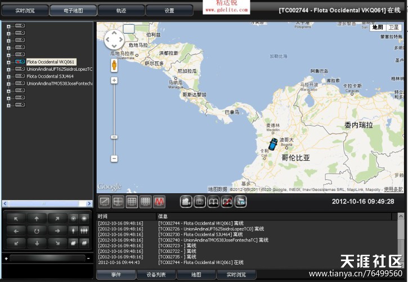Pan the map left with arrow control

click(x=107, y=39)
